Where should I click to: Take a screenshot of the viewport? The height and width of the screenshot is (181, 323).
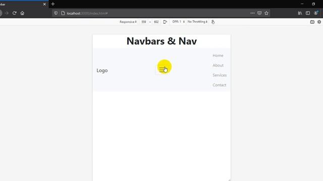(x=312, y=22)
